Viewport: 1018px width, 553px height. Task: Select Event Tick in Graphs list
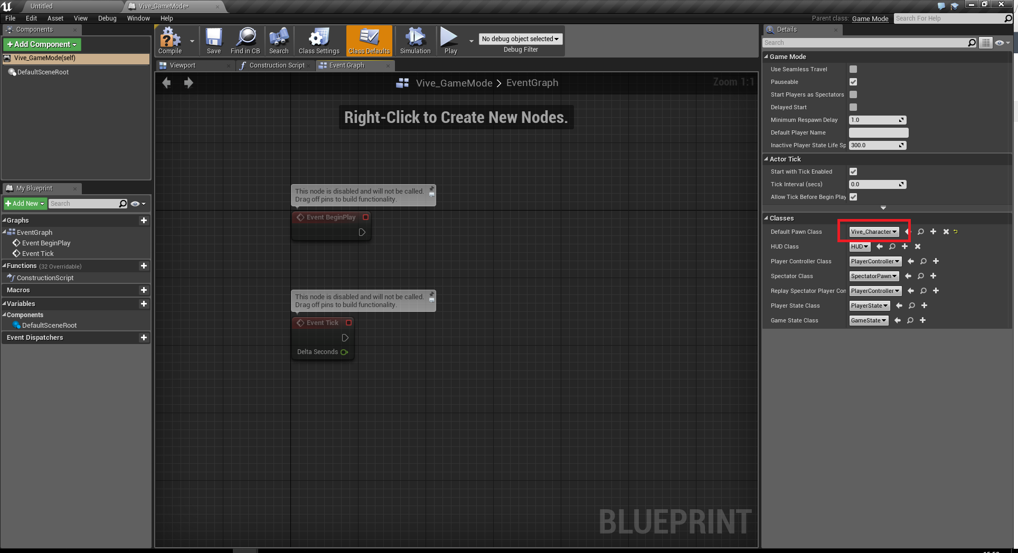tap(37, 254)
